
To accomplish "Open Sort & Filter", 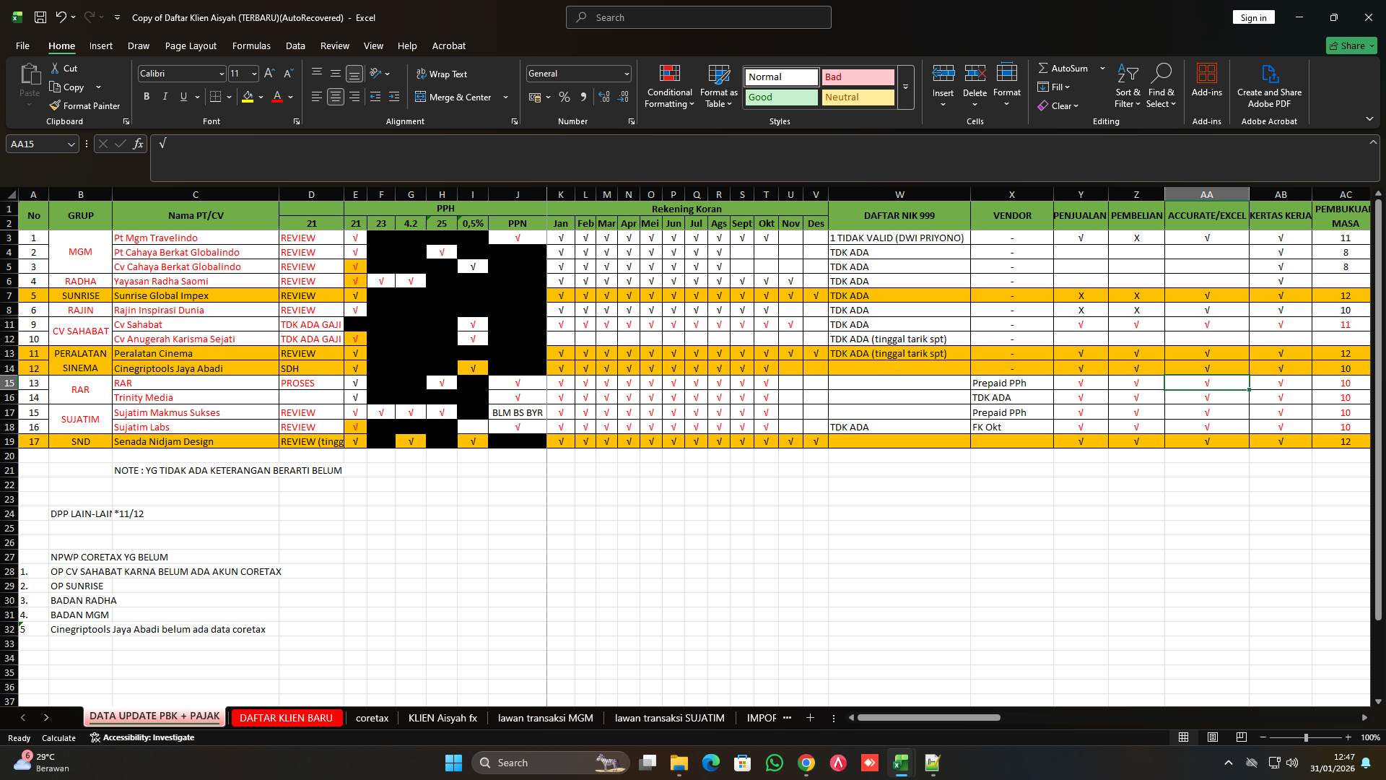I will pos(1127,85).
